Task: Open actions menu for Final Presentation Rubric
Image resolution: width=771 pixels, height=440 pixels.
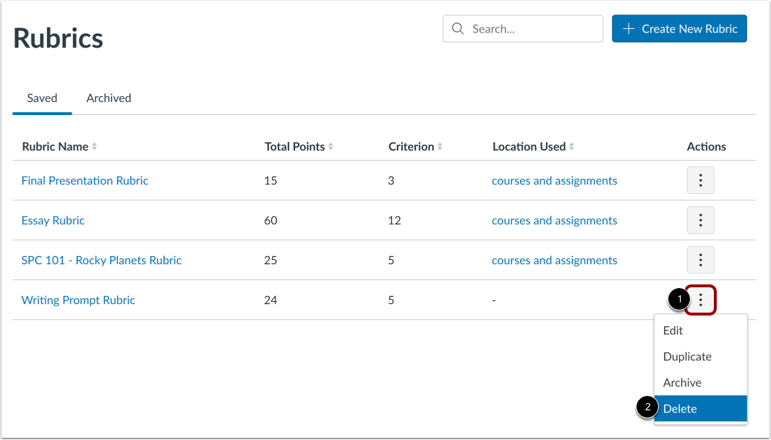Action: [x=700, y=180]
